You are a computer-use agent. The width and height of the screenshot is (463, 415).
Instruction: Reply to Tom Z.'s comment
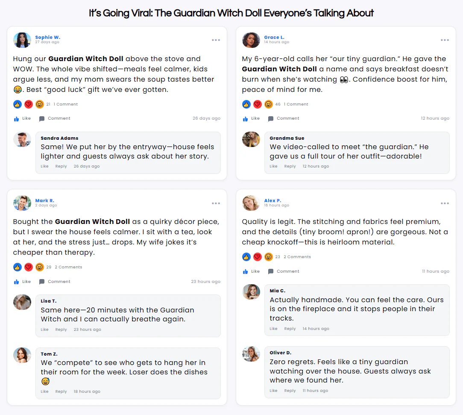[61, 391]
